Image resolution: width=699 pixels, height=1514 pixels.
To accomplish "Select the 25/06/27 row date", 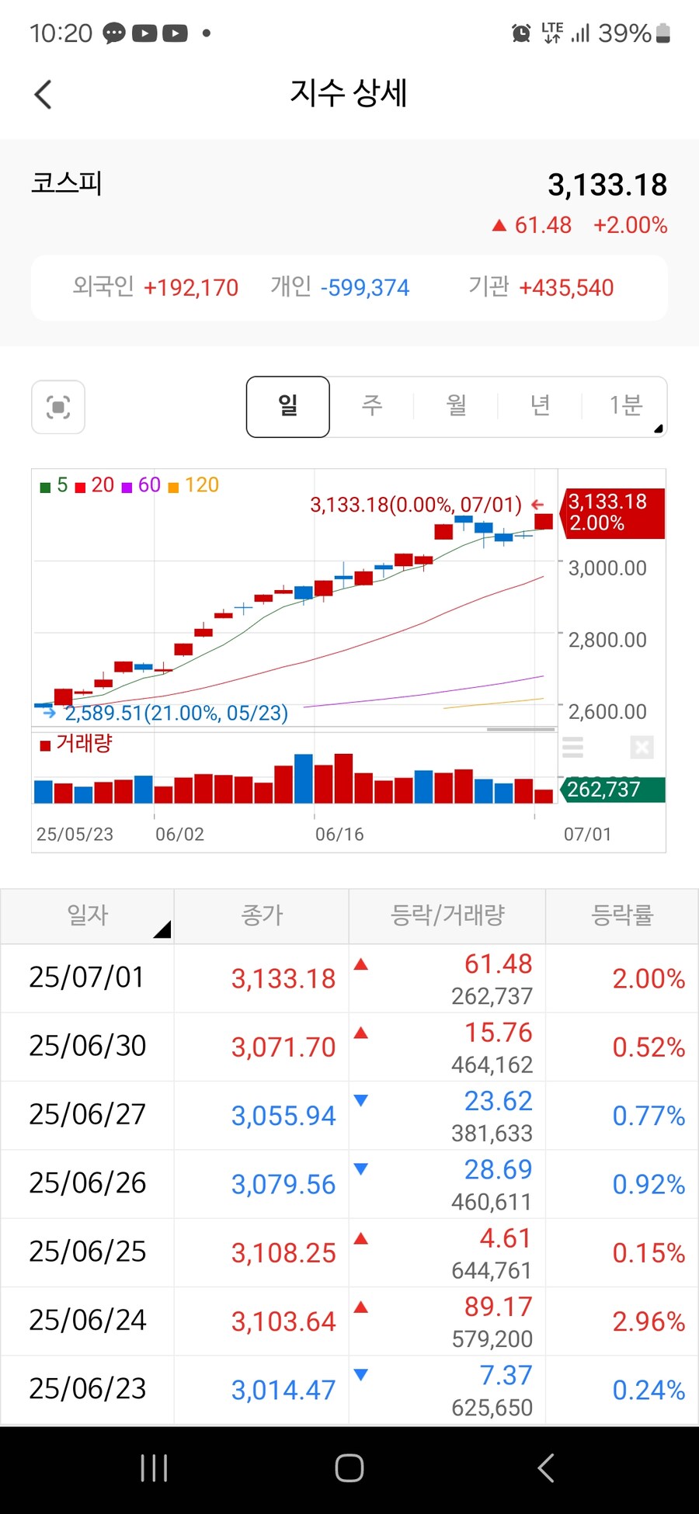I will coord(87,1114).
